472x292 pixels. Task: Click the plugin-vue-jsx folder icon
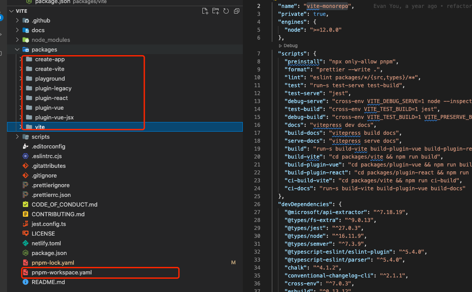[29, 117]
